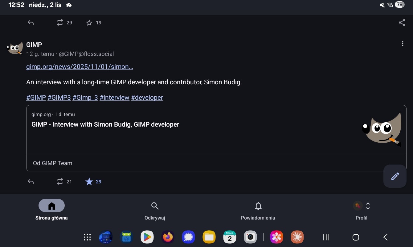Open the GIMP post three-dot menu
The height and width of the screenshot is (247, 413).
tap(403, 44)
